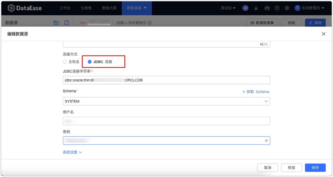Click the blue 编辑 button

pyautogui.click(x=315, y=23)
